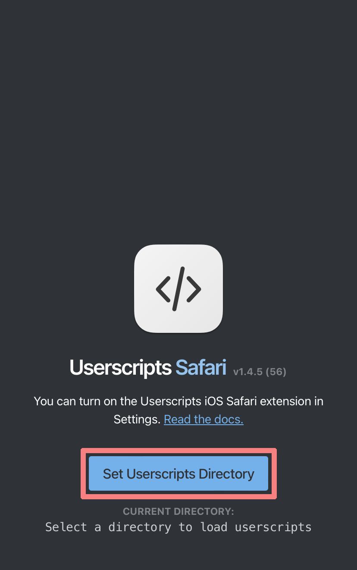Click the (56) build number
The image size is (357, 570).
276,372
